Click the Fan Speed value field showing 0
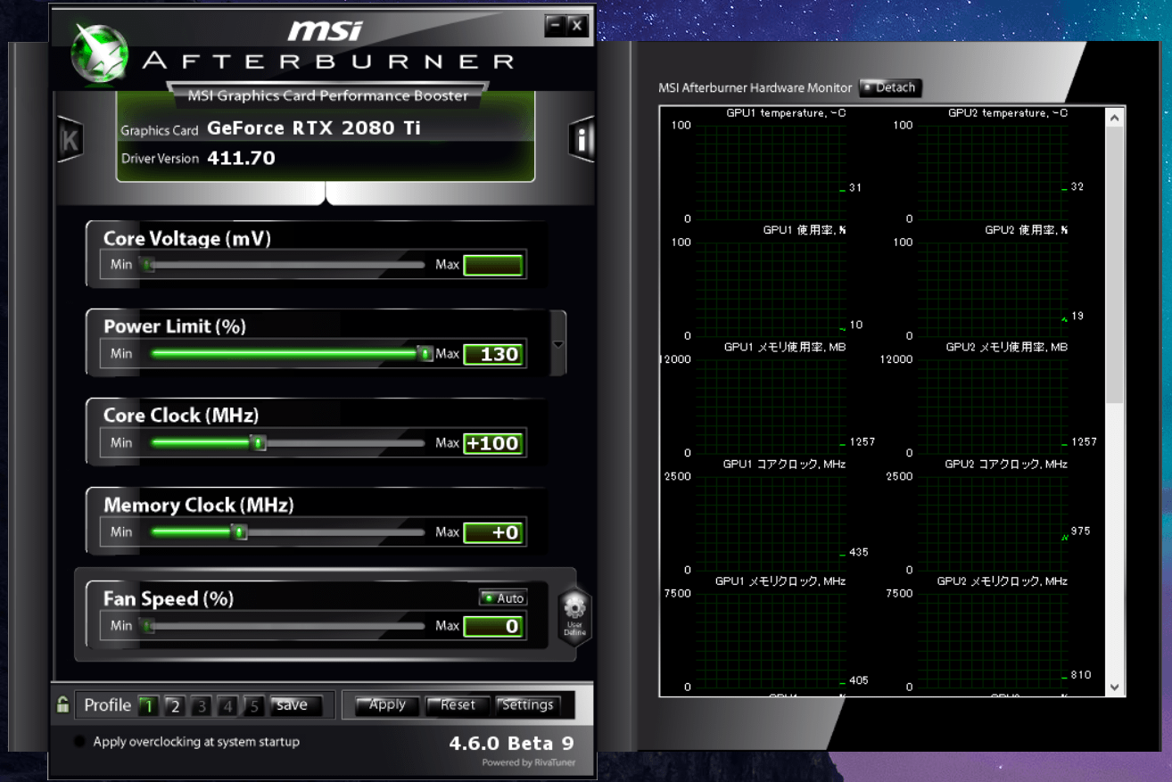This screenshot has height=782, width=1172. [x=493, y=626]
